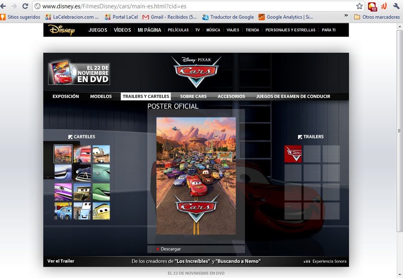Play the Cars logo trailer thumbnail
Viewport: 403px width, 278px height.
293,154
